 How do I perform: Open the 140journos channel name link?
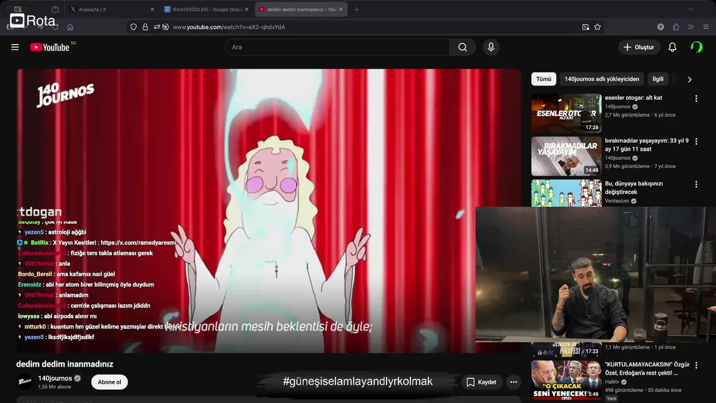[x=55, y=378]
